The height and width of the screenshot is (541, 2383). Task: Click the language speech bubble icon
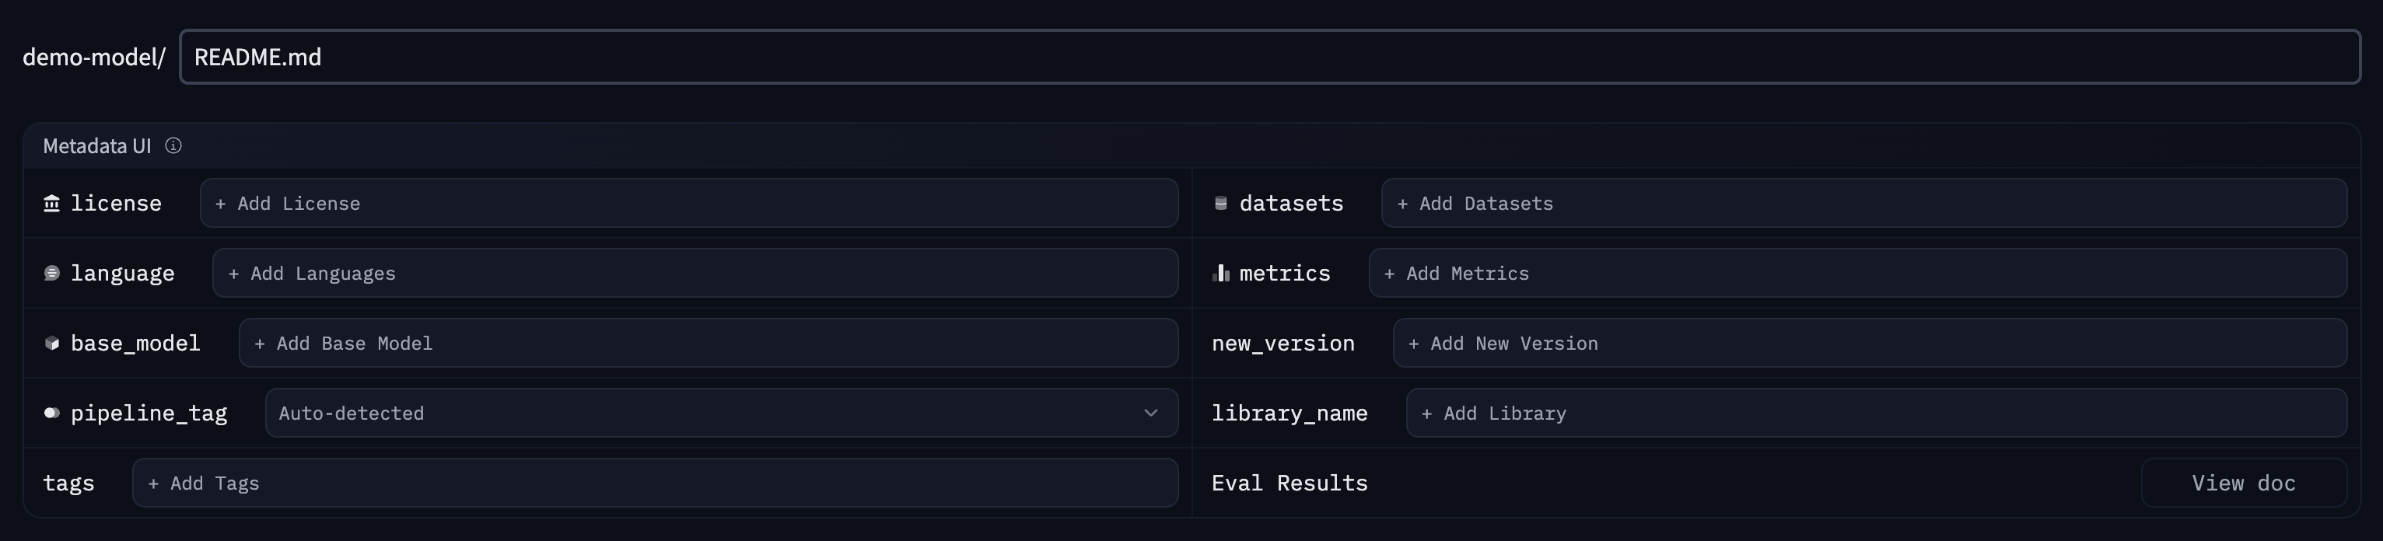pyautogui.click(x=52, y=274)
